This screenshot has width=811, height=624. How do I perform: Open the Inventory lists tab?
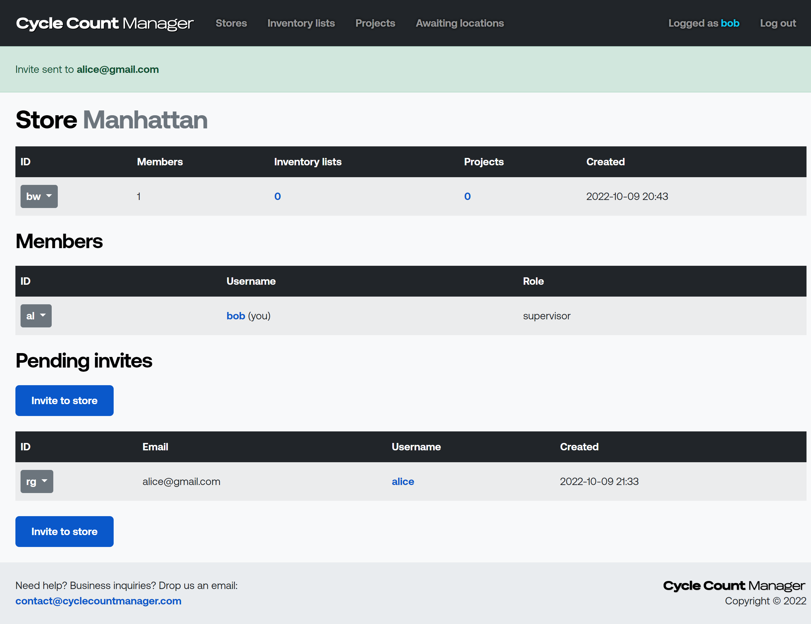[301, 23]
